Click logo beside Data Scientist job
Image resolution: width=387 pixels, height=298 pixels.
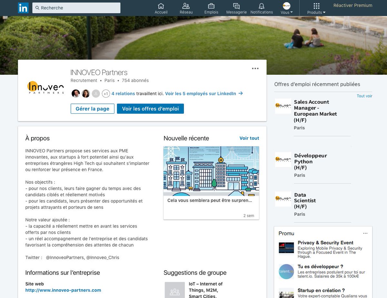coord(283,199)
